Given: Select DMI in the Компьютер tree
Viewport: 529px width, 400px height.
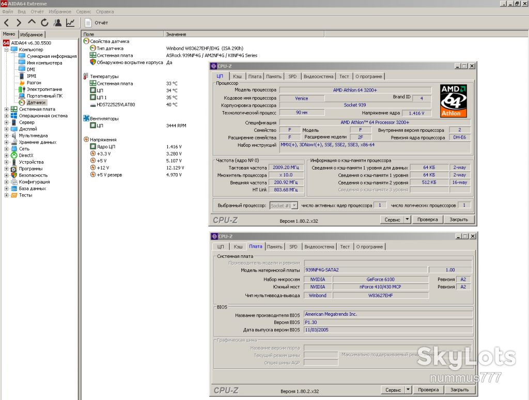Looking at the screenshot, I should click(30, 69).
